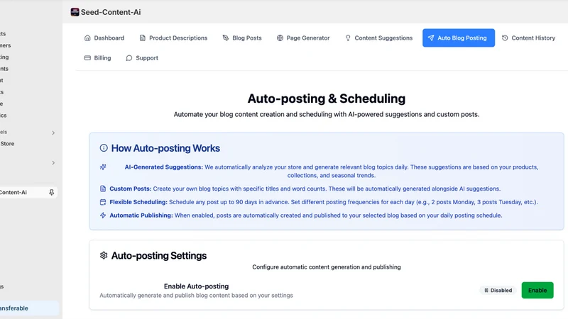Image resolution: width=568 pixels, height=319 pixels.
Task: Click the Disabled status badge
Action: click(x=498, y=290)
